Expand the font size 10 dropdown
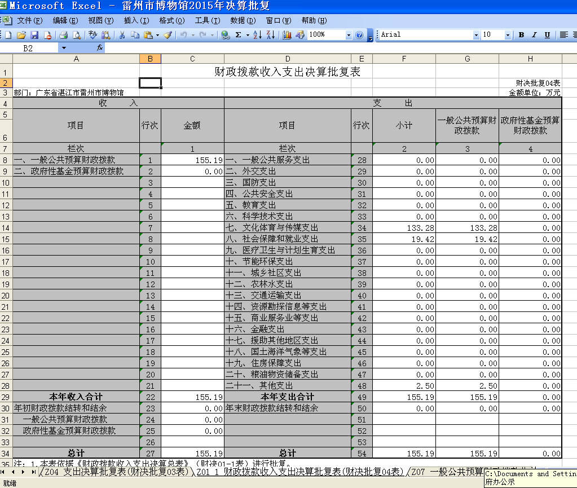The width and height of the screenshot is (577, 488). pos(508,35)
